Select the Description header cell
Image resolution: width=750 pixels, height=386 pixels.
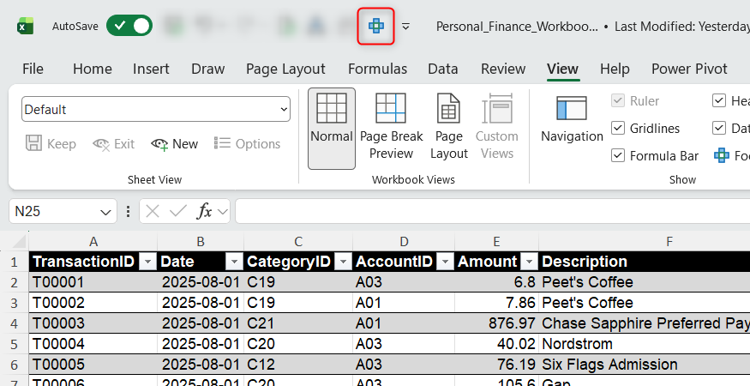point(645,262)
